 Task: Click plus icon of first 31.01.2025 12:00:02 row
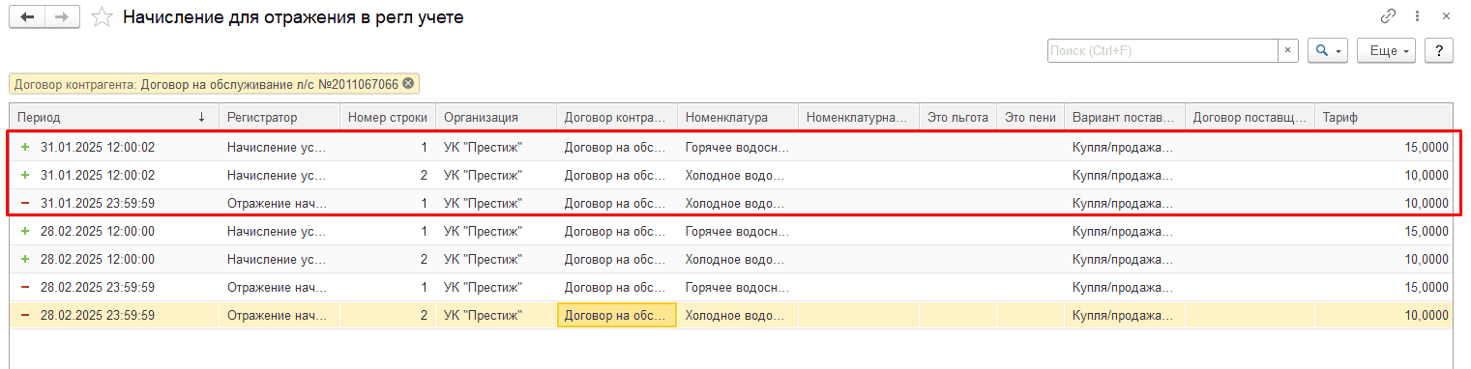pyautogui.click(x=25, y=148)
